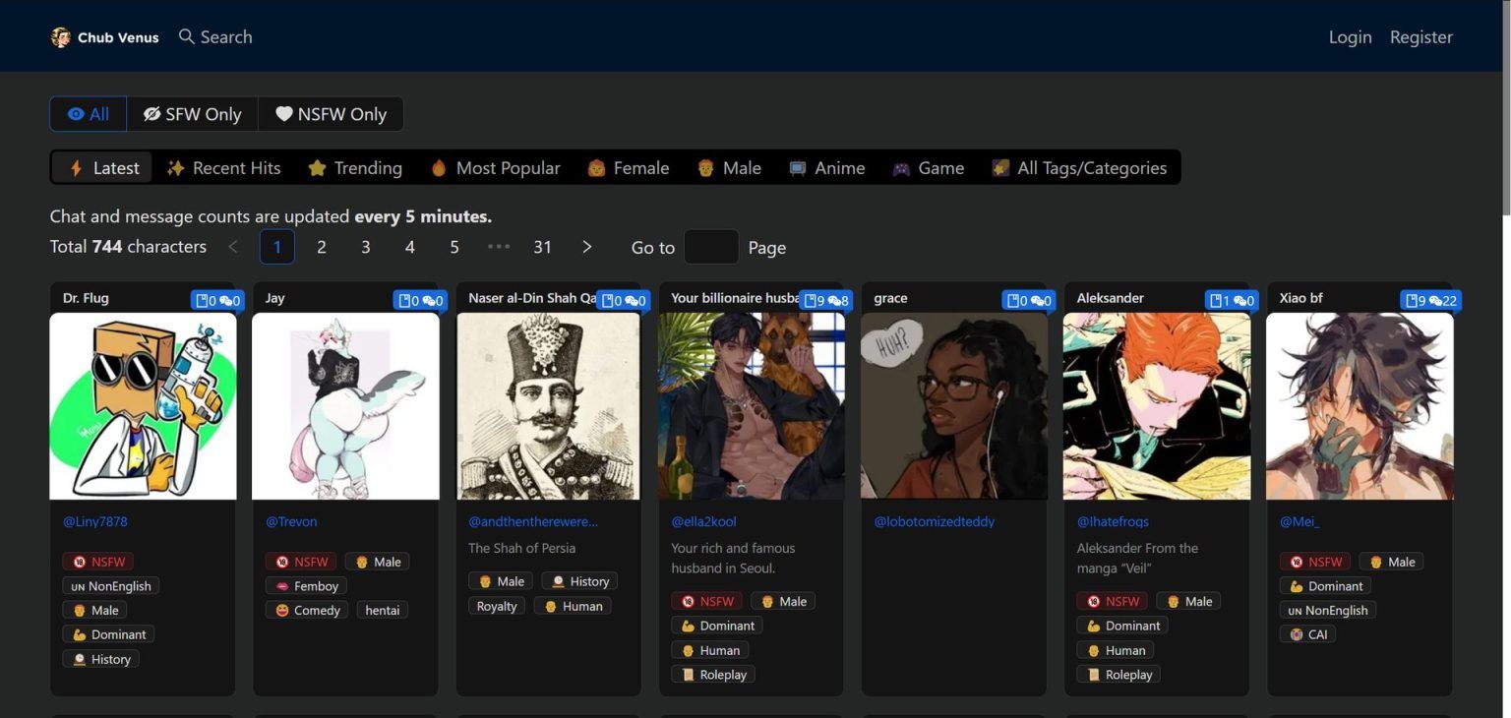The image size is (1511, 718).
Task: Enable the SFW Only filter
Action: (193, 114)
